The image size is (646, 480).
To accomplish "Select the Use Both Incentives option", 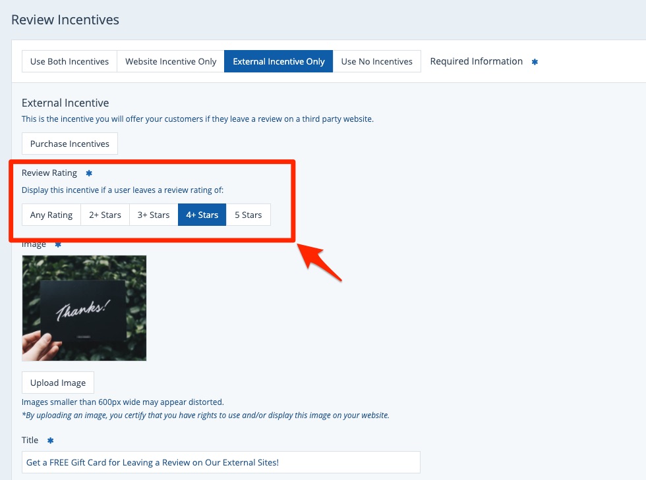I will (69, 61).
